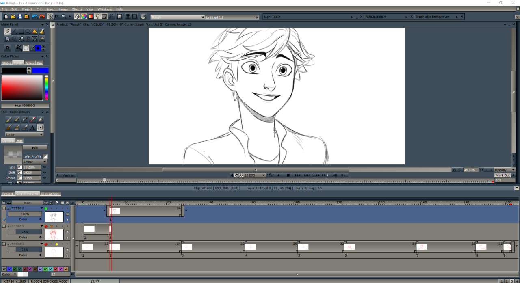Viewport: 520px width, 283px height.
Task: Redo the last undone action
Action: click(x=42, y=17)
